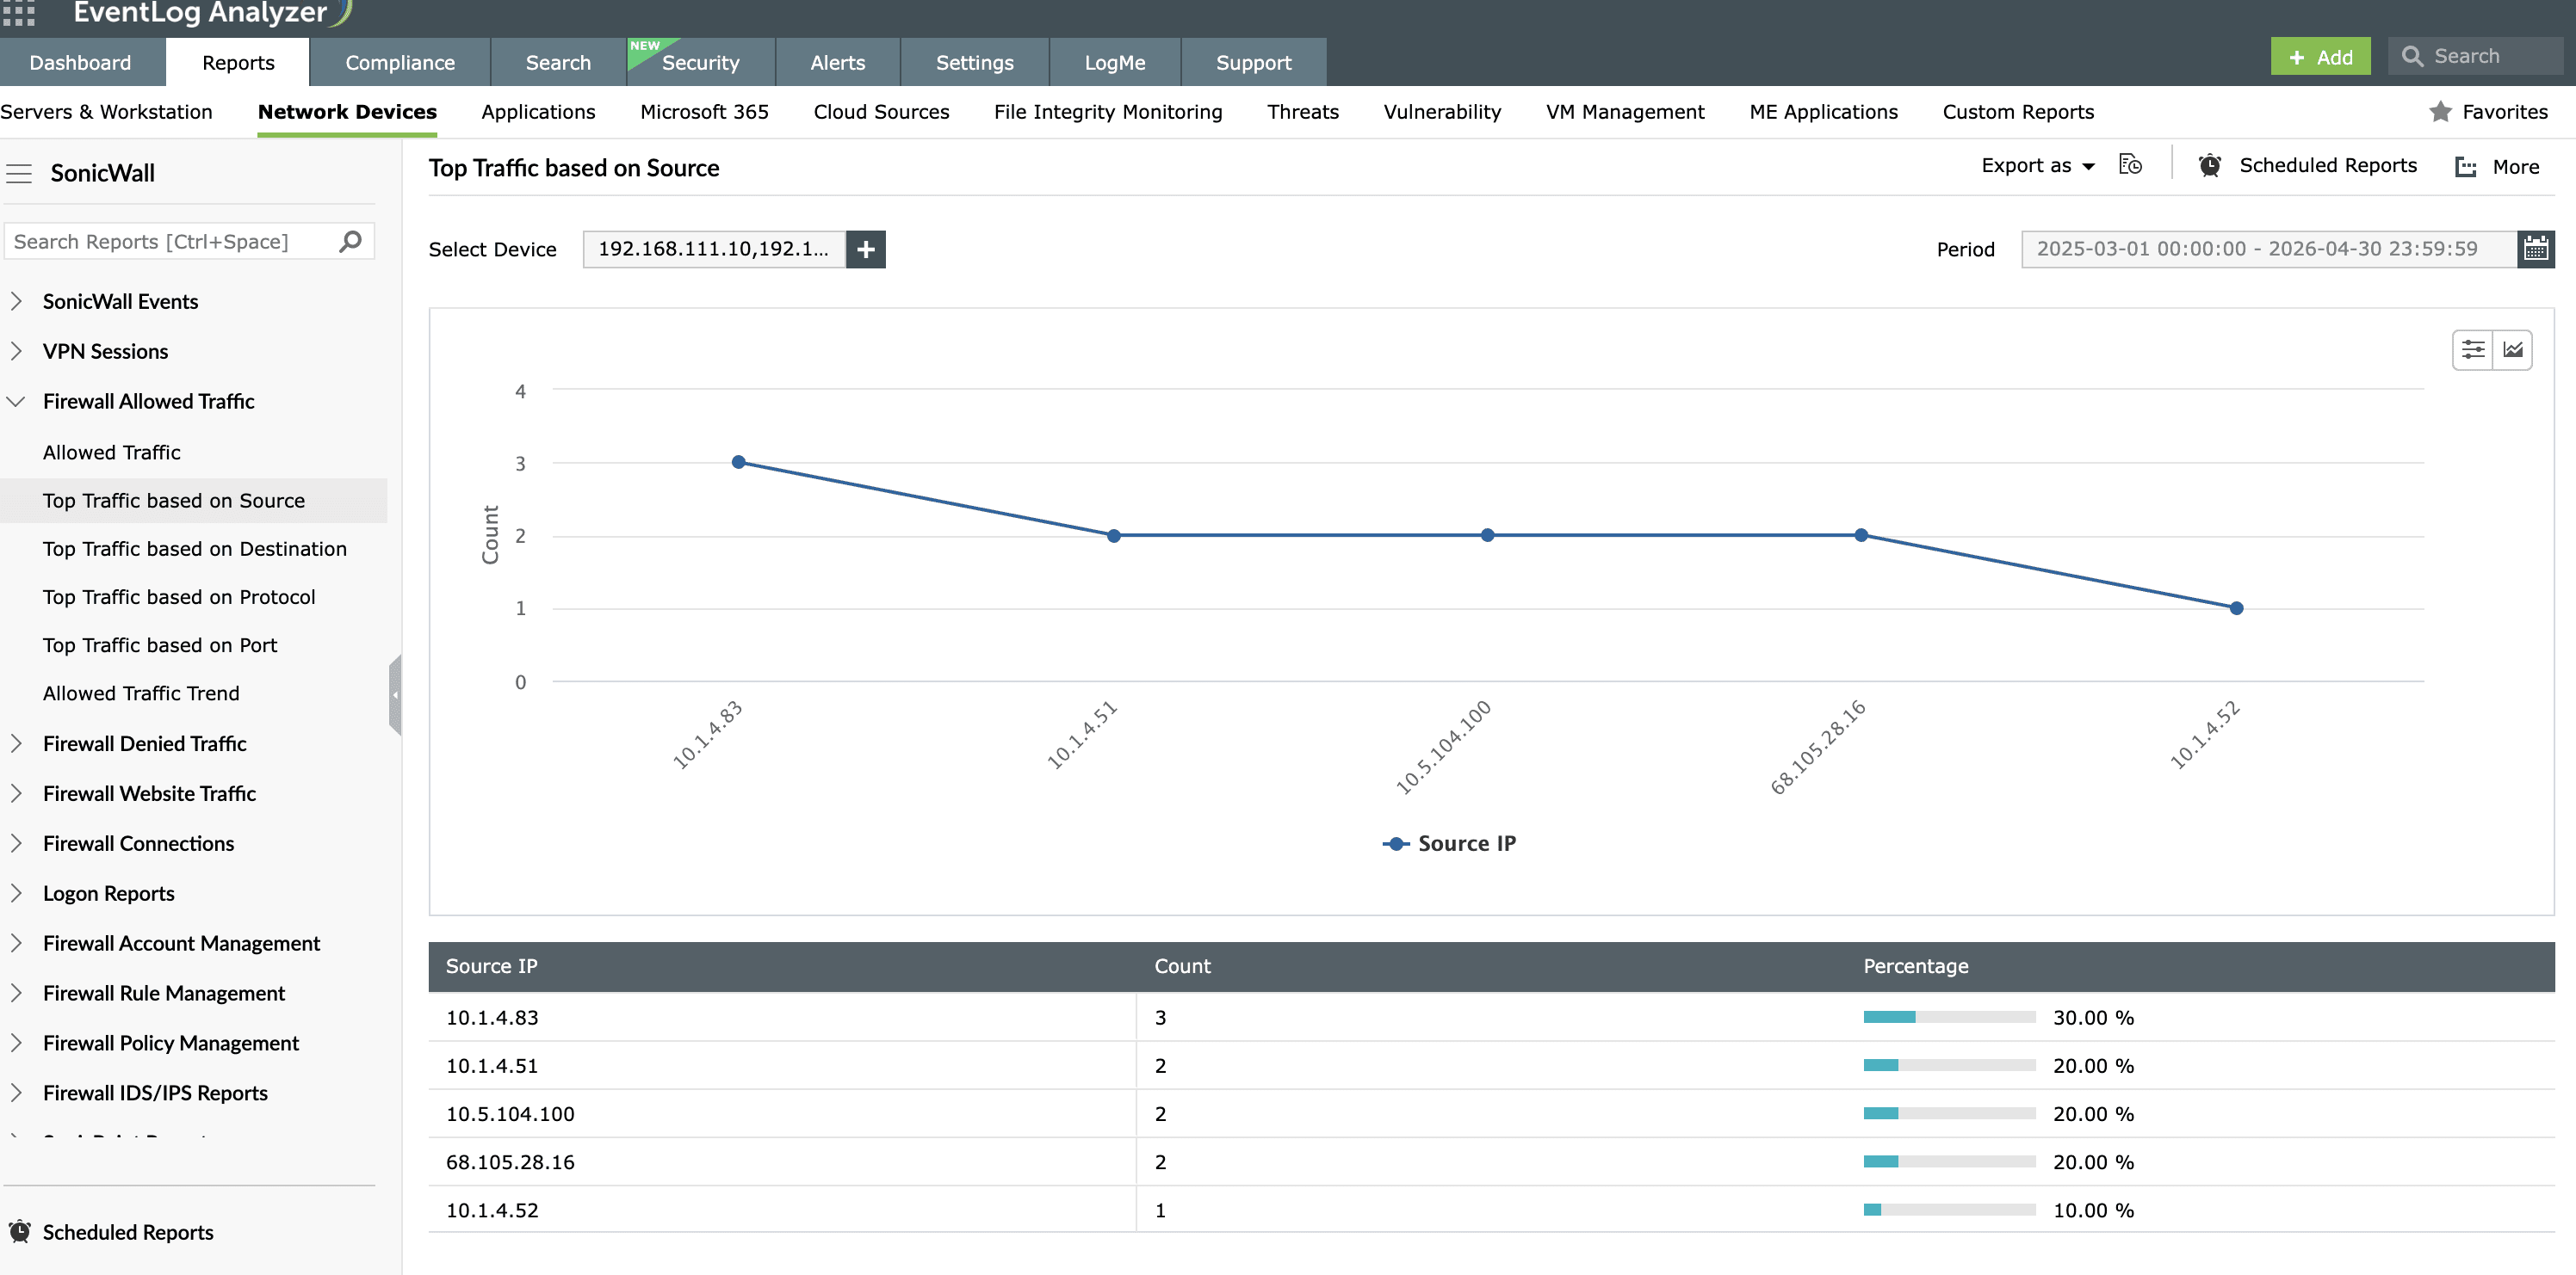Switch to the Dashboard tab

[x=81, y=62]
